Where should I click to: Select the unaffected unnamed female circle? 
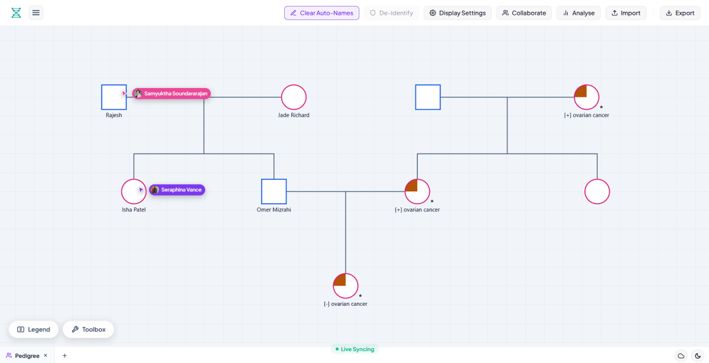[597, 191]
